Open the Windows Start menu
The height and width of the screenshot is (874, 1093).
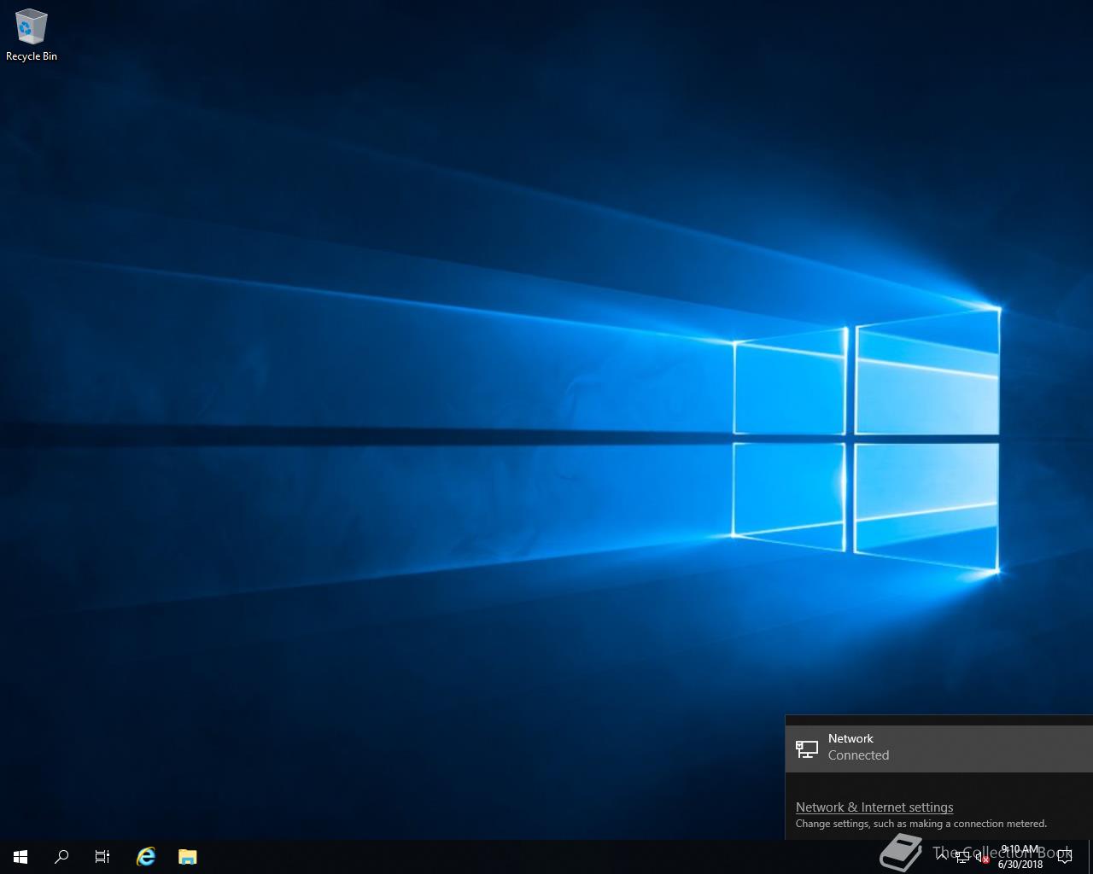coord(20,857)
